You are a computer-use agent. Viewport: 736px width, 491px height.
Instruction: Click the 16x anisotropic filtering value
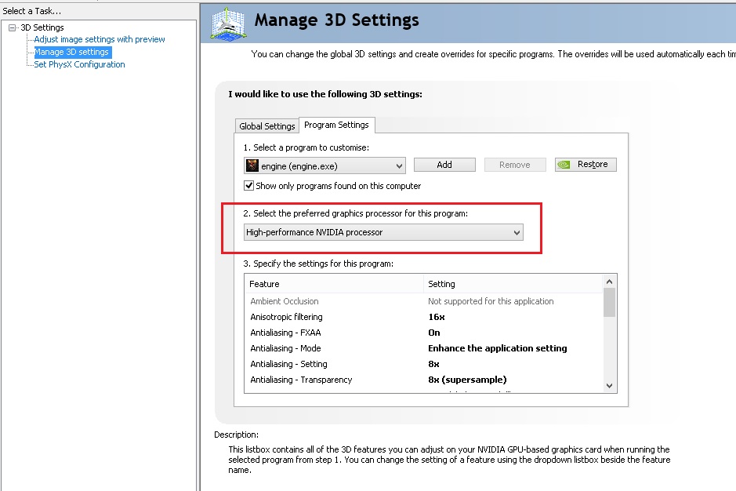pyautogui.click(x=436, y=317)
